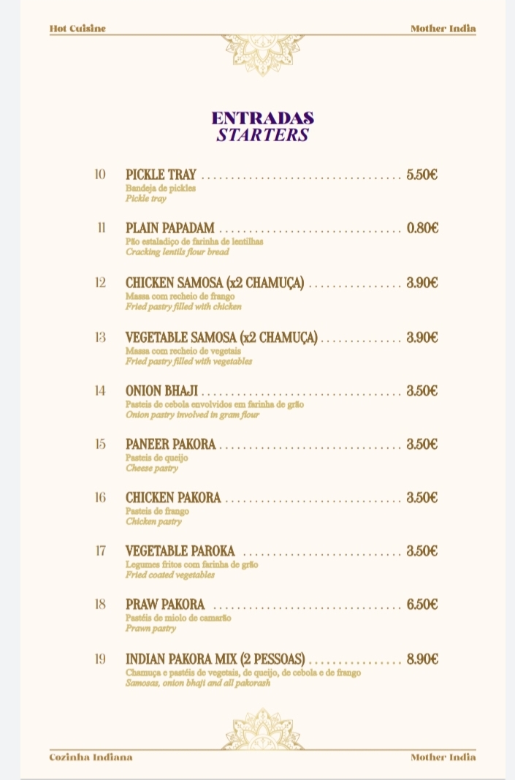Click the 5.50€ pickle tray price
515x780 pixels.
click(422, 175)
